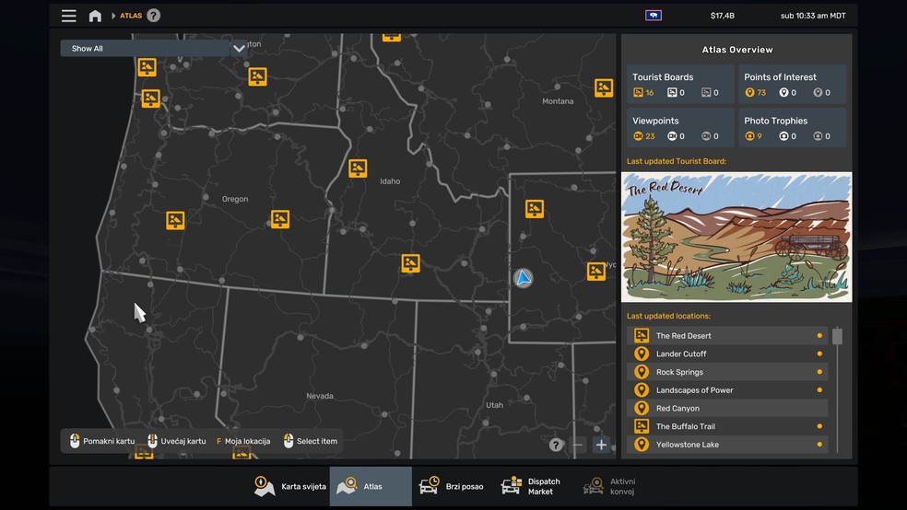
Task: Click the sub 10:33 am MDT clock
Action: coord(813,16)
